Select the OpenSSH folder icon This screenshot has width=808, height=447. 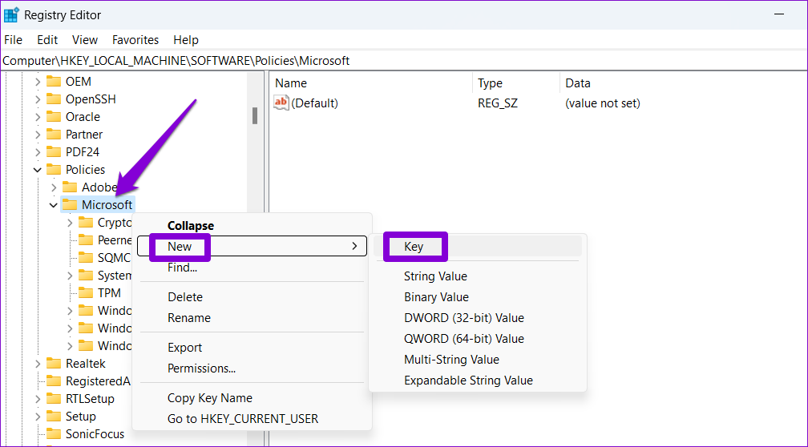coord(54,99)
